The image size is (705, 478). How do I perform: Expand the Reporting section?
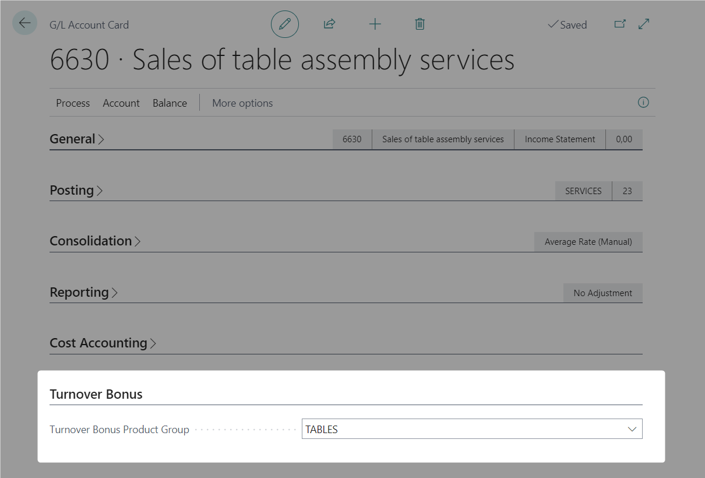tap(83, 293)
